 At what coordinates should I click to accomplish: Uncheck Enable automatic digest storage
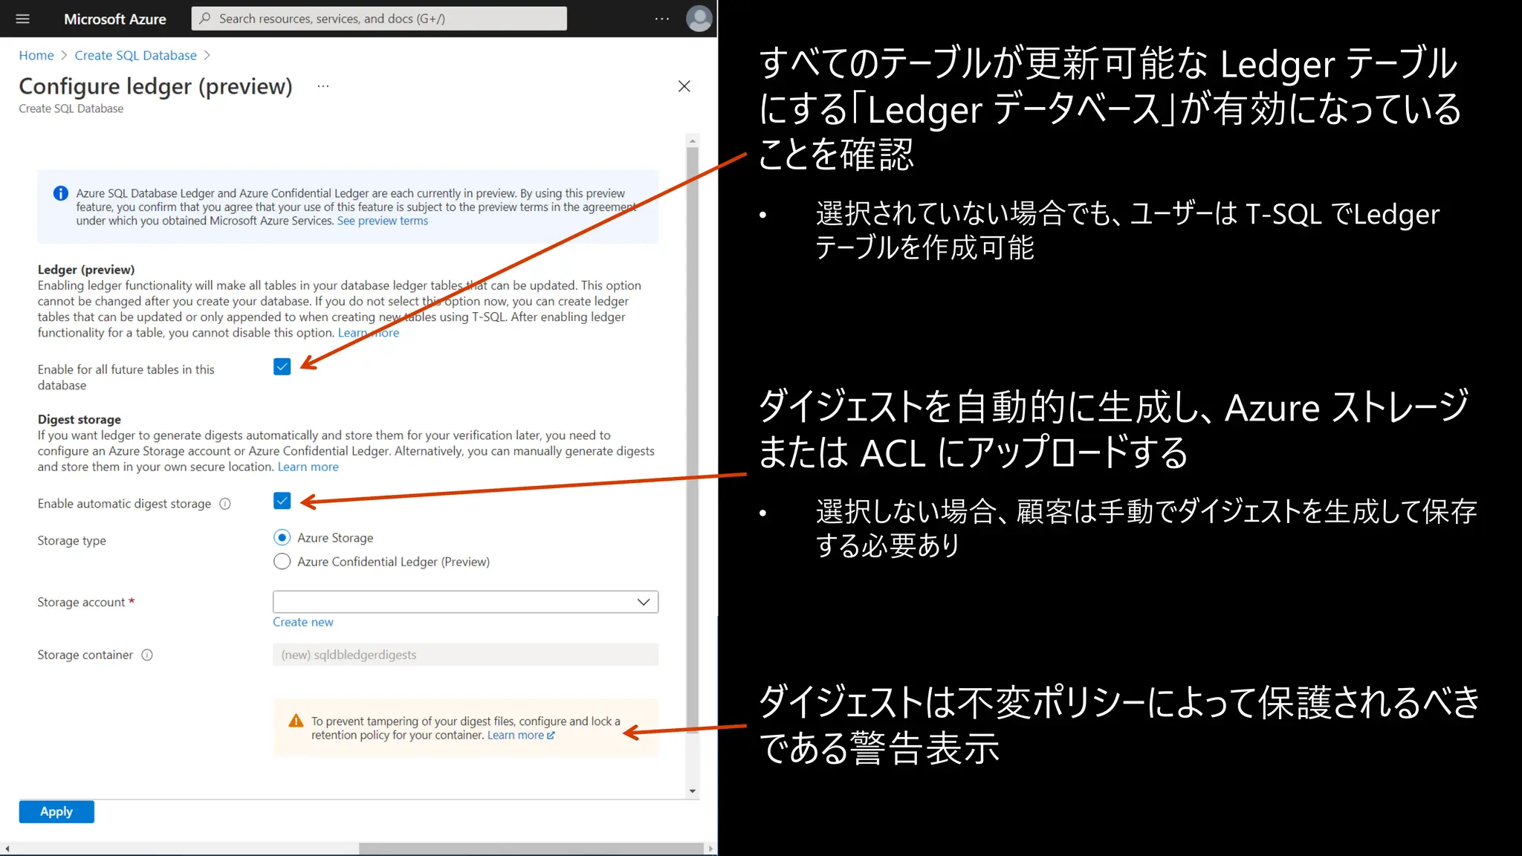(x=282, y=501)
